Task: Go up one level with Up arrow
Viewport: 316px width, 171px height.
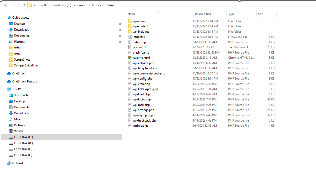Action: pyautogui.click(x=24, y=5)
